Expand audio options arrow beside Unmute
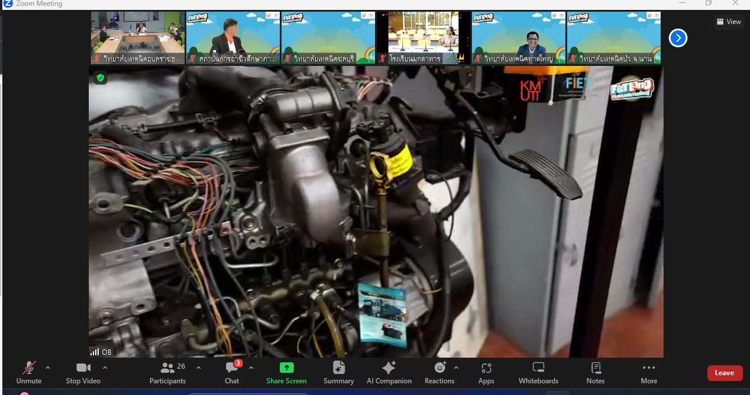 coord(48,368)
